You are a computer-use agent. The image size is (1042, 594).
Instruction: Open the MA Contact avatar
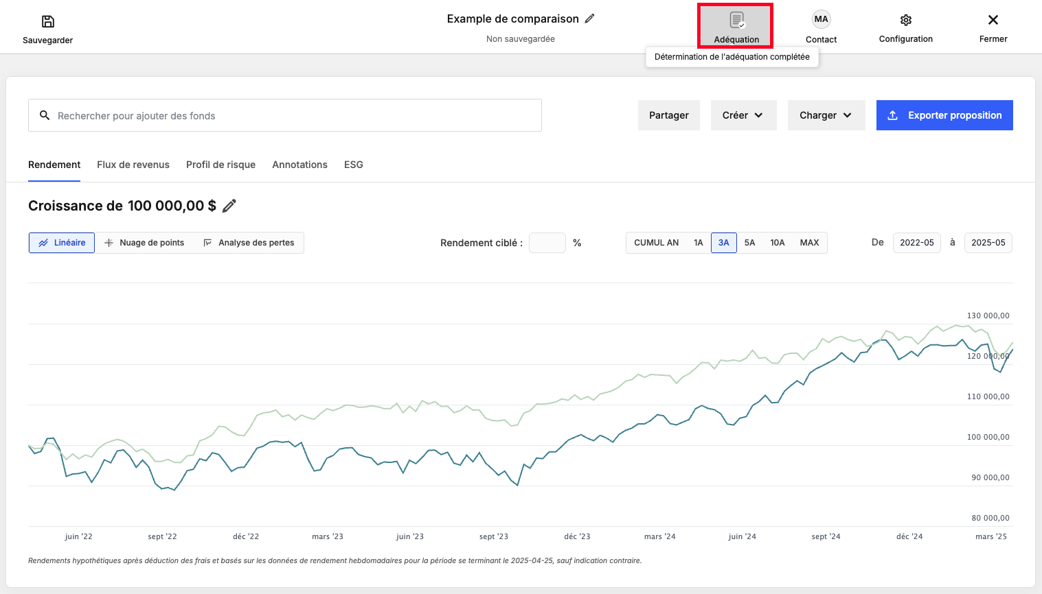pos(821,19)
